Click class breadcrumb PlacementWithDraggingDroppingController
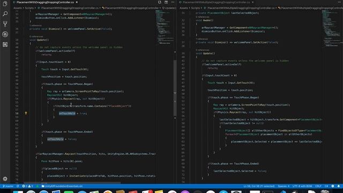 (x=132, y=8)
